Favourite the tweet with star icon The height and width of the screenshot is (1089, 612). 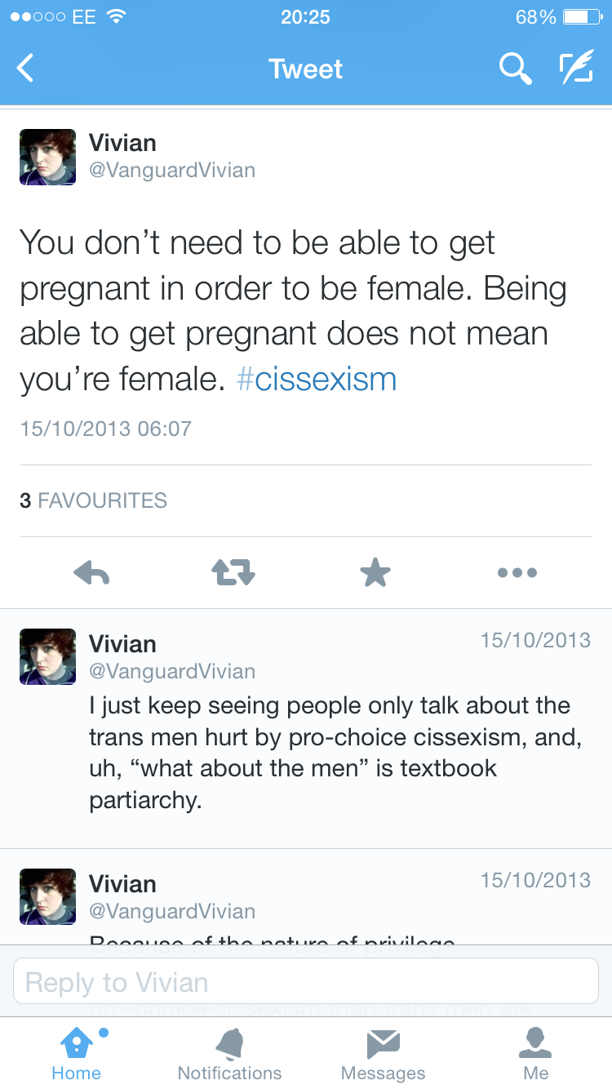point(375,573)
